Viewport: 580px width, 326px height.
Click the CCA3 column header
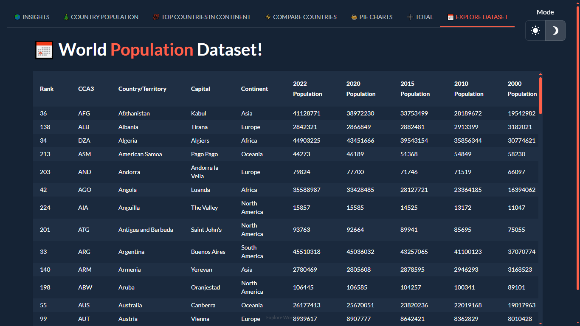[x=86, y=89]
